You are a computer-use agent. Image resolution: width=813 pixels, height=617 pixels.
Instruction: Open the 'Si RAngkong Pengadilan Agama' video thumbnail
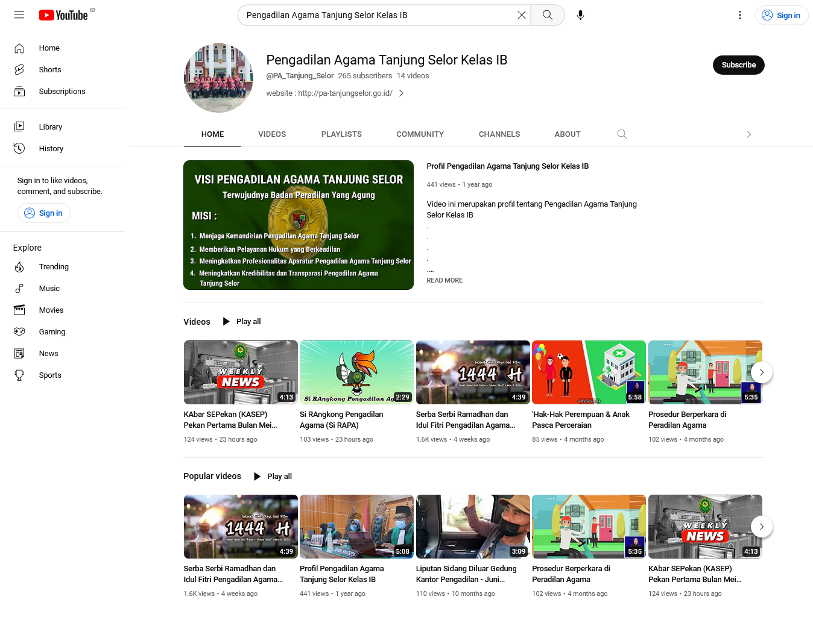pos(356,372)
